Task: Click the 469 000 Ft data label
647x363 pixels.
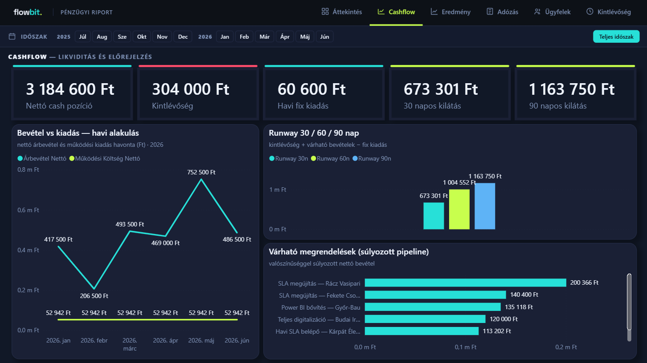Action: tap(165, 243)
